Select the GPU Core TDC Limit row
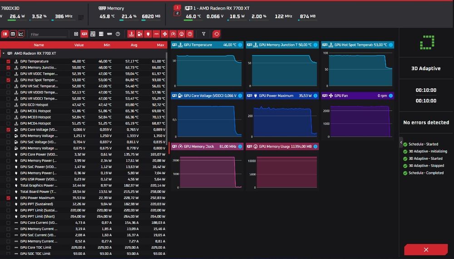The width and height of the screenshot is (454, 259). 83,247
